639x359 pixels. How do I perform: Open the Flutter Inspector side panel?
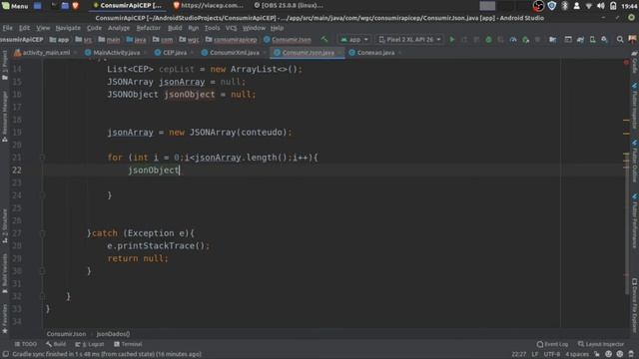pos(635,107)
